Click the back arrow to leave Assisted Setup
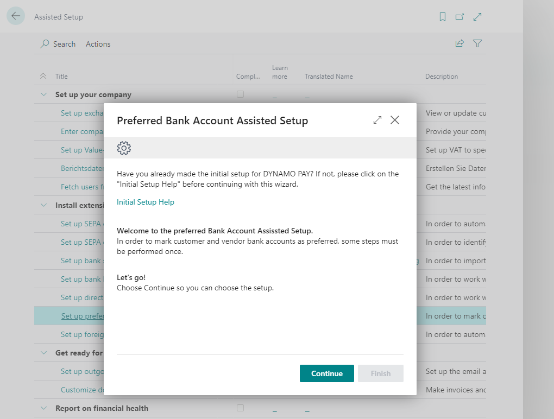This screenshot has height=419, width=554. tap(15, 16)
